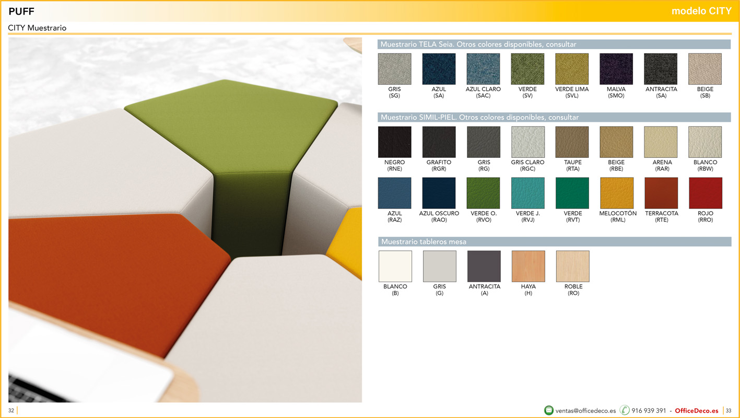The width and height of the screenshot is (740, 418).
Task: Pick the BEIGE (SB) fabric swatch
Action: [705, 69]
